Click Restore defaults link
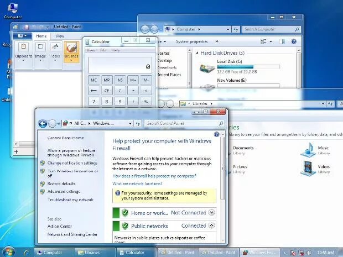The width and height of the screenshot is (343, 257). [61, 183]
